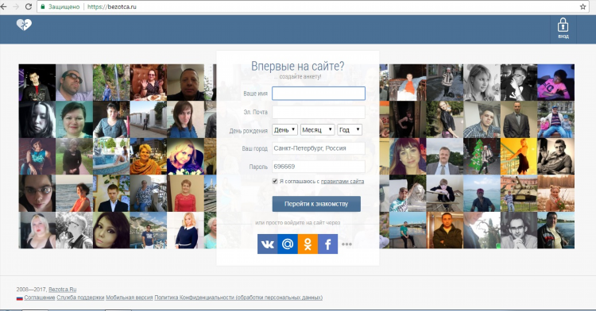The height and width of the screenshot is (311, 596).
Task: Click the broken heart site logo
Action: [x=24, y=25]
